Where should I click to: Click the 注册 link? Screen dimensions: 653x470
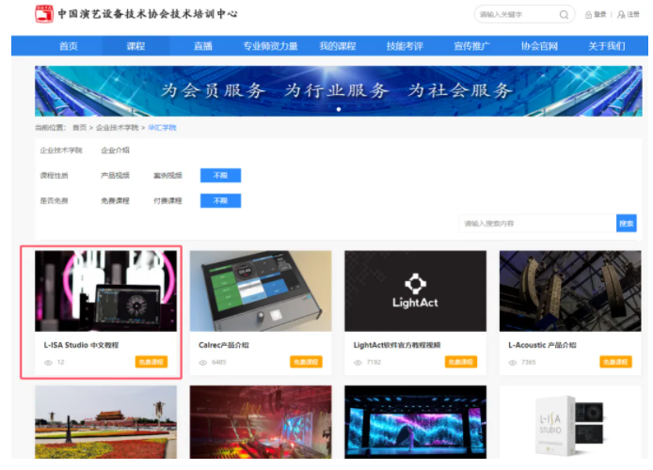pos(633,14)
